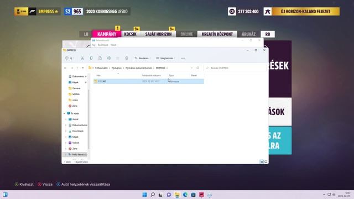Open the video folder in sidebar
354x199 pixels.
pos(73,100)
